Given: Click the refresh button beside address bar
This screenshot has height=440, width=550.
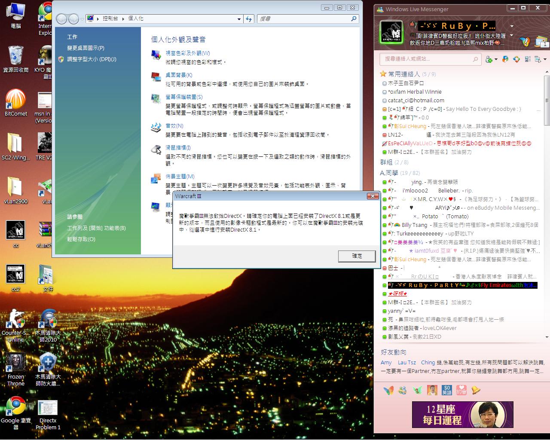Looking at the screenshot, I should (x=249, y=19).
